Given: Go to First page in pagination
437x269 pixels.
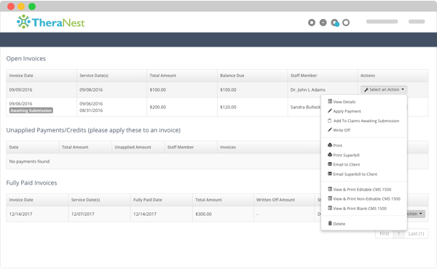Looking at the screenshot, I should click(x=385, y=233).
